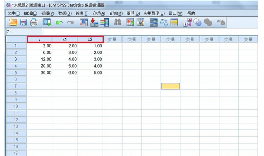Click the Go to case icon
Image resolution: width=264 pixels, height=156 pixels.
(84, 23)
